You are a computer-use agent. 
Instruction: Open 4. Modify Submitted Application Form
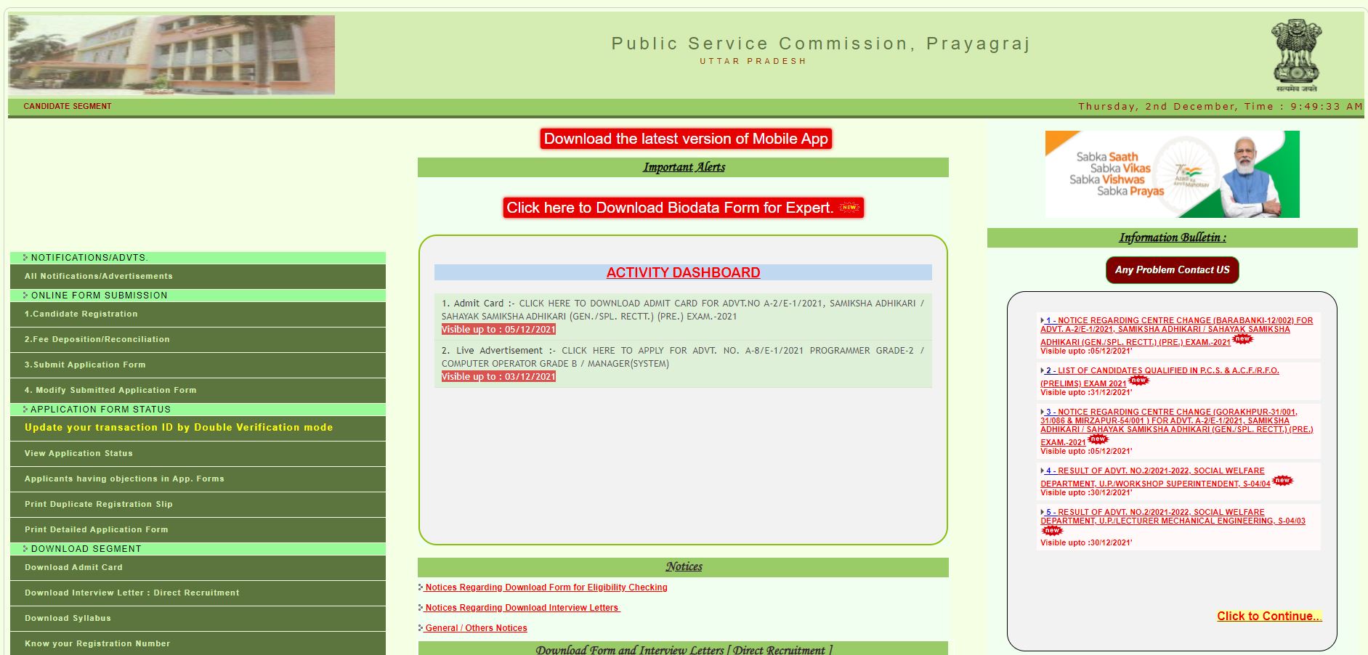pos(198,391)
